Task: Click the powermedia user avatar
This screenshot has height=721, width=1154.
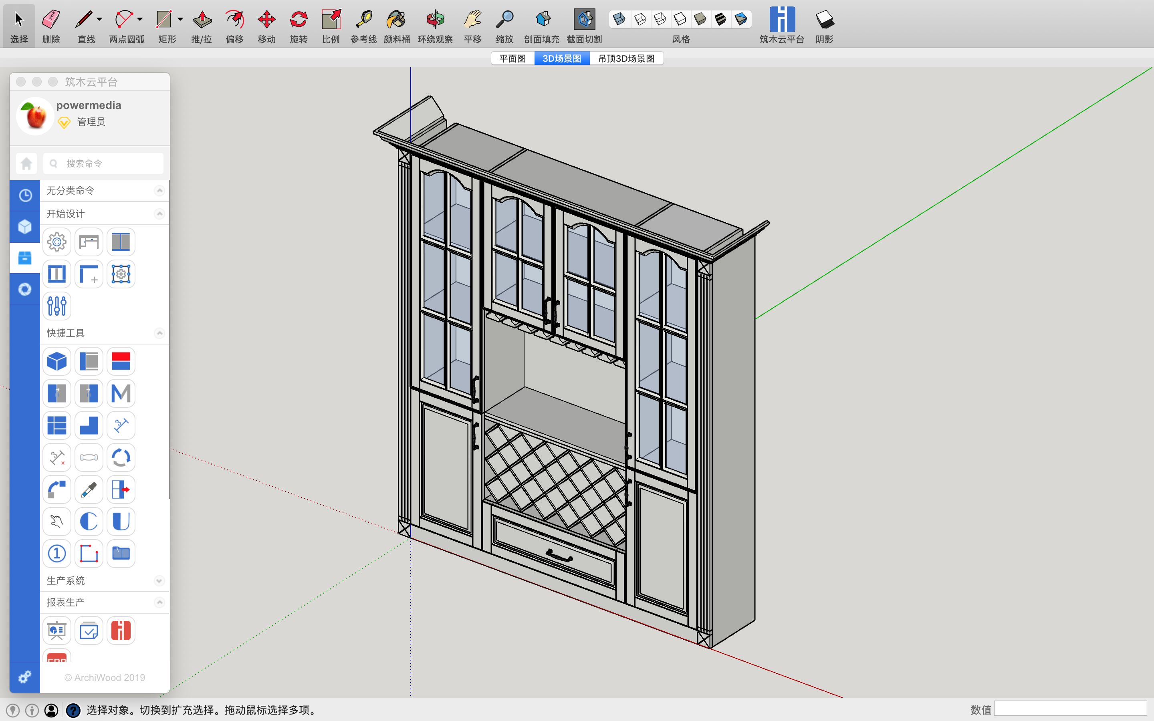Action: click(35, 116)
